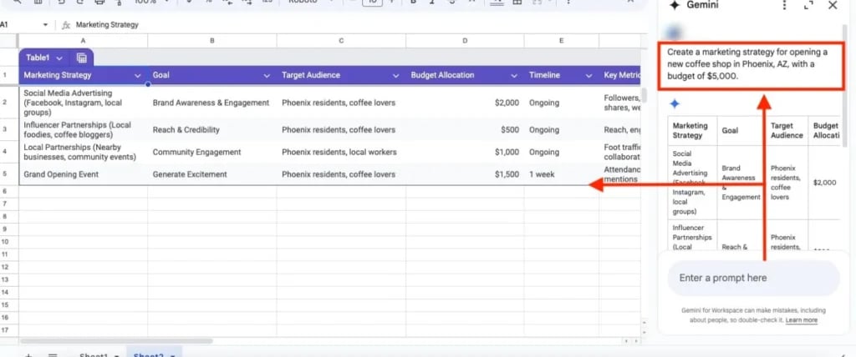Click the fx function icon
This screenshot has width=856, height=357.
pos(66,25)
